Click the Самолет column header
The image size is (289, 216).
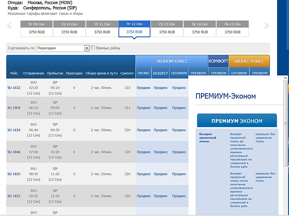[x=127, y=73]
